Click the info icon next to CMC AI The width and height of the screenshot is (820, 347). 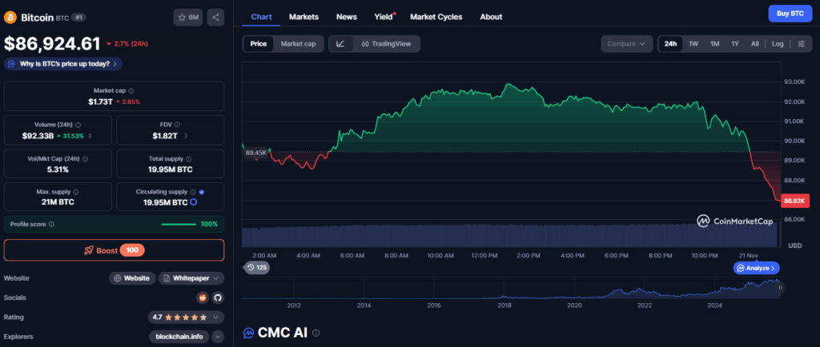[x=316, y=333]
